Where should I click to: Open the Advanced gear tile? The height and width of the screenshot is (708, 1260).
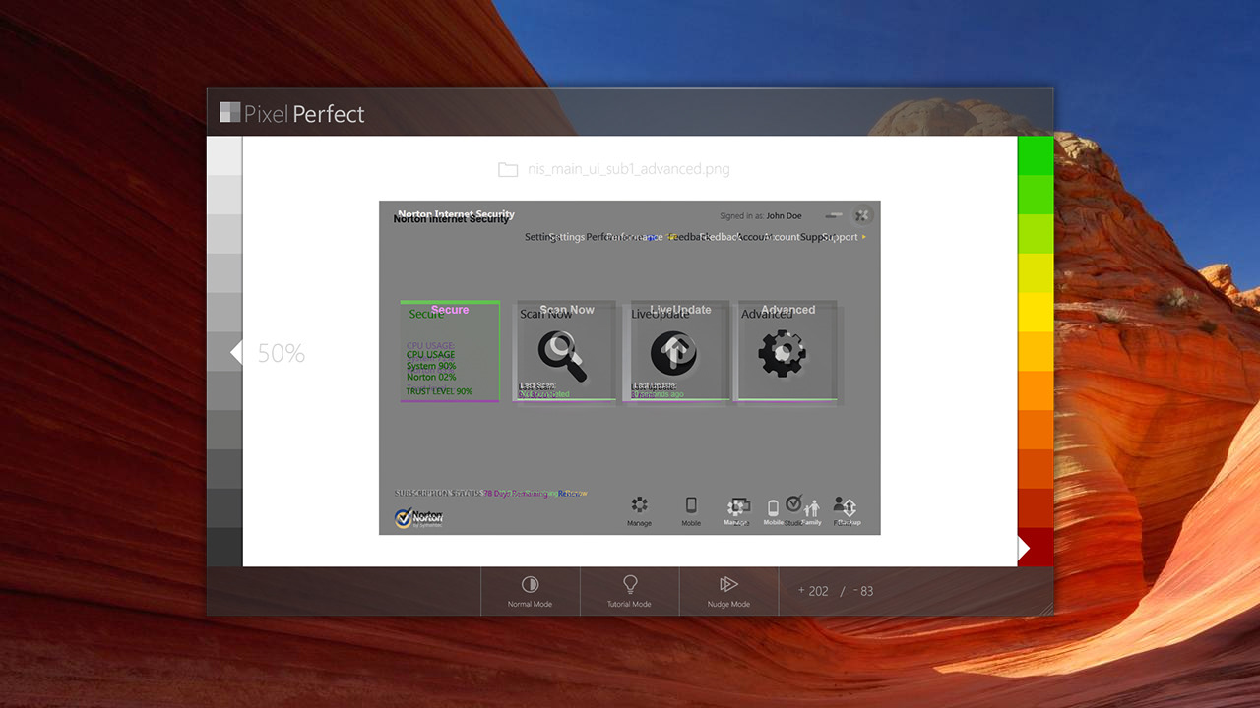coord(784,353)
